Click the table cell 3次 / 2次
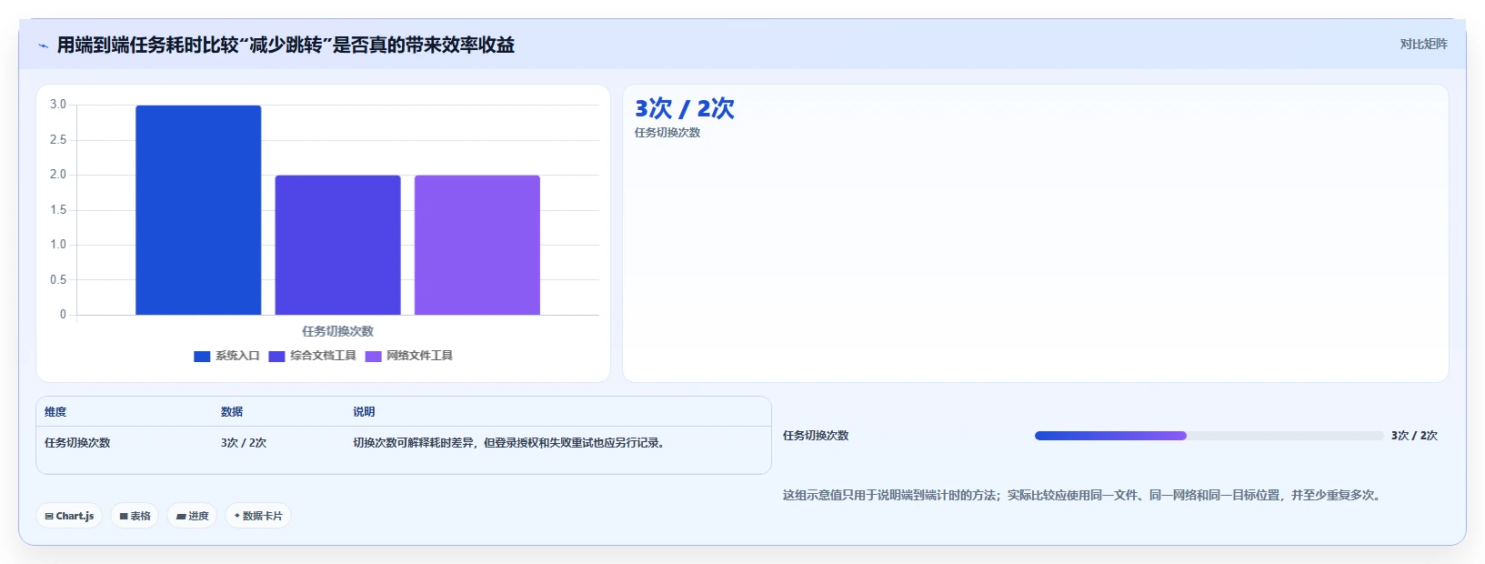1485x564 pixels. point(244,443)
